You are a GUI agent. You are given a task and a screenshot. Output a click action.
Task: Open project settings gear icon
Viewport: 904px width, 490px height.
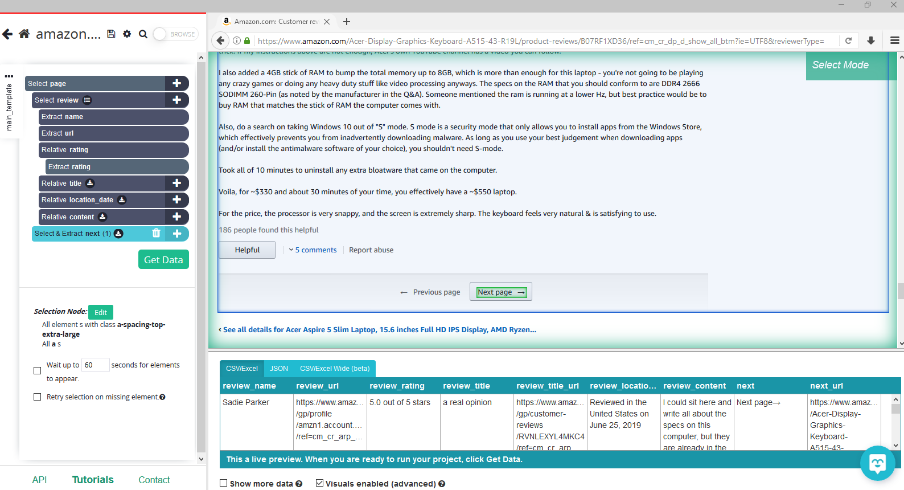[127, 34]
